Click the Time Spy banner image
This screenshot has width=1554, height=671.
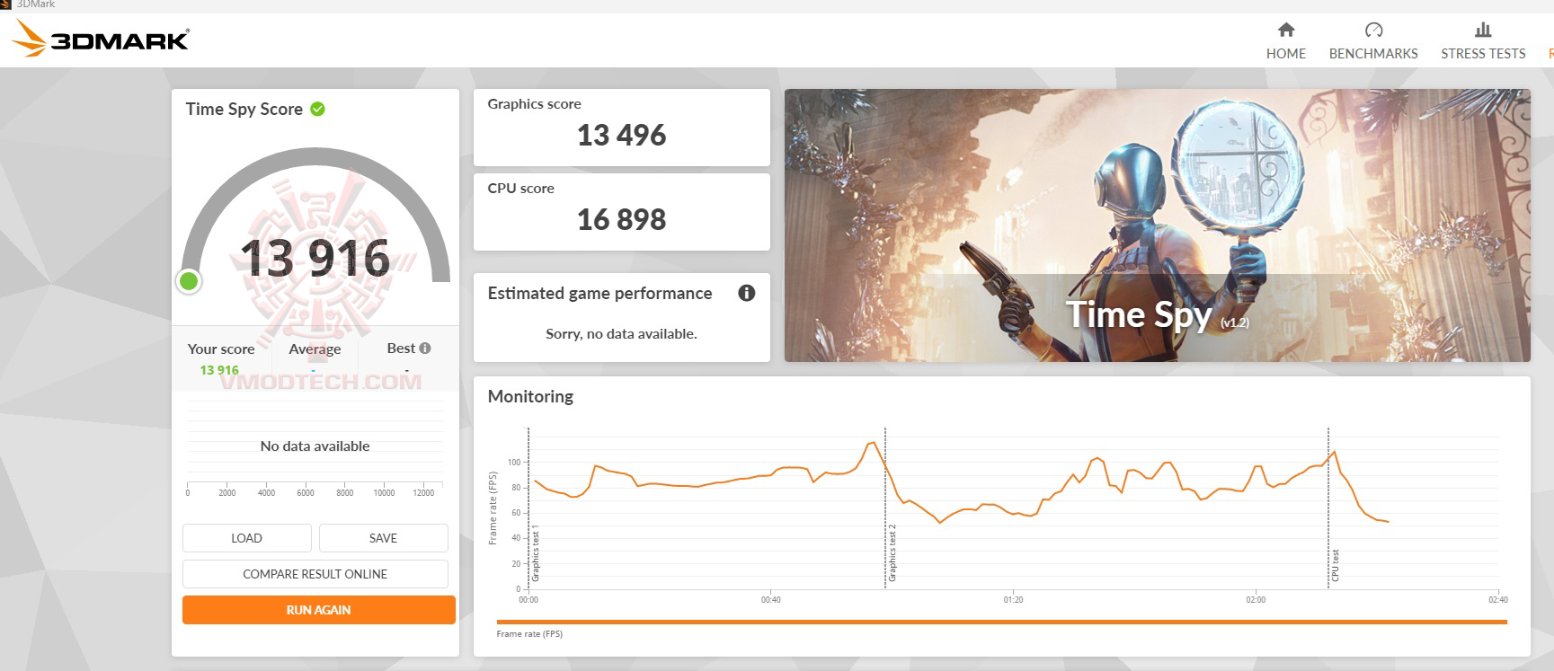1157,225
